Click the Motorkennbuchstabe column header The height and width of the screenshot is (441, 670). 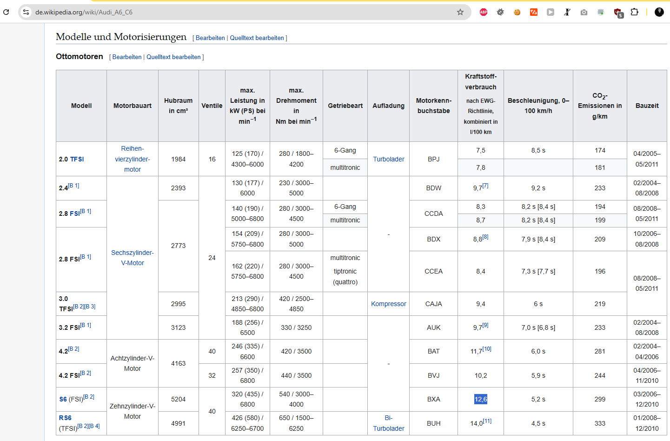[434, 106]
